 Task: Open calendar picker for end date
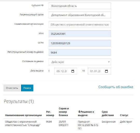tap(107, 71)
